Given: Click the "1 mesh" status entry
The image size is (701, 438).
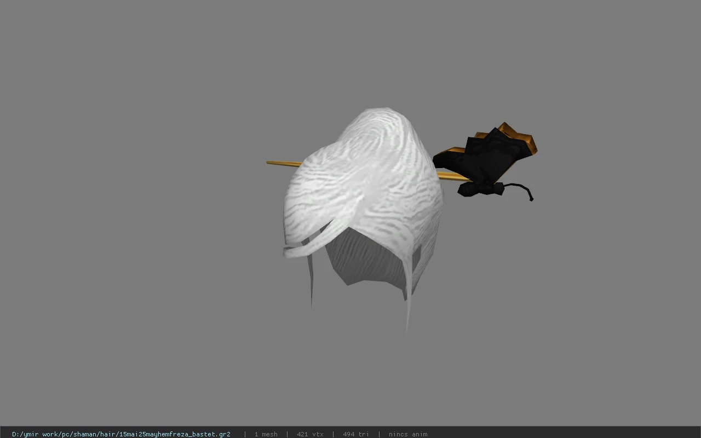Looking at the screenshot, I should click(x=266, y=434).
